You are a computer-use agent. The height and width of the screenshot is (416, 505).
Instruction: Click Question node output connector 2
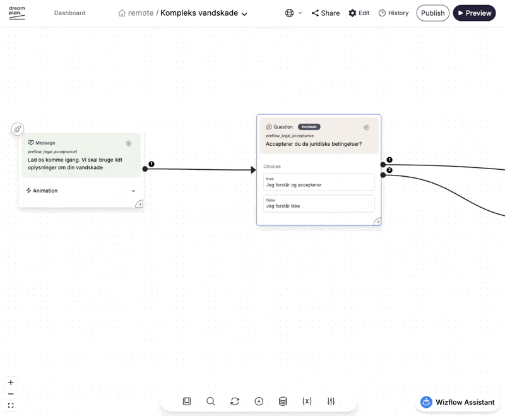coord(383,175)
